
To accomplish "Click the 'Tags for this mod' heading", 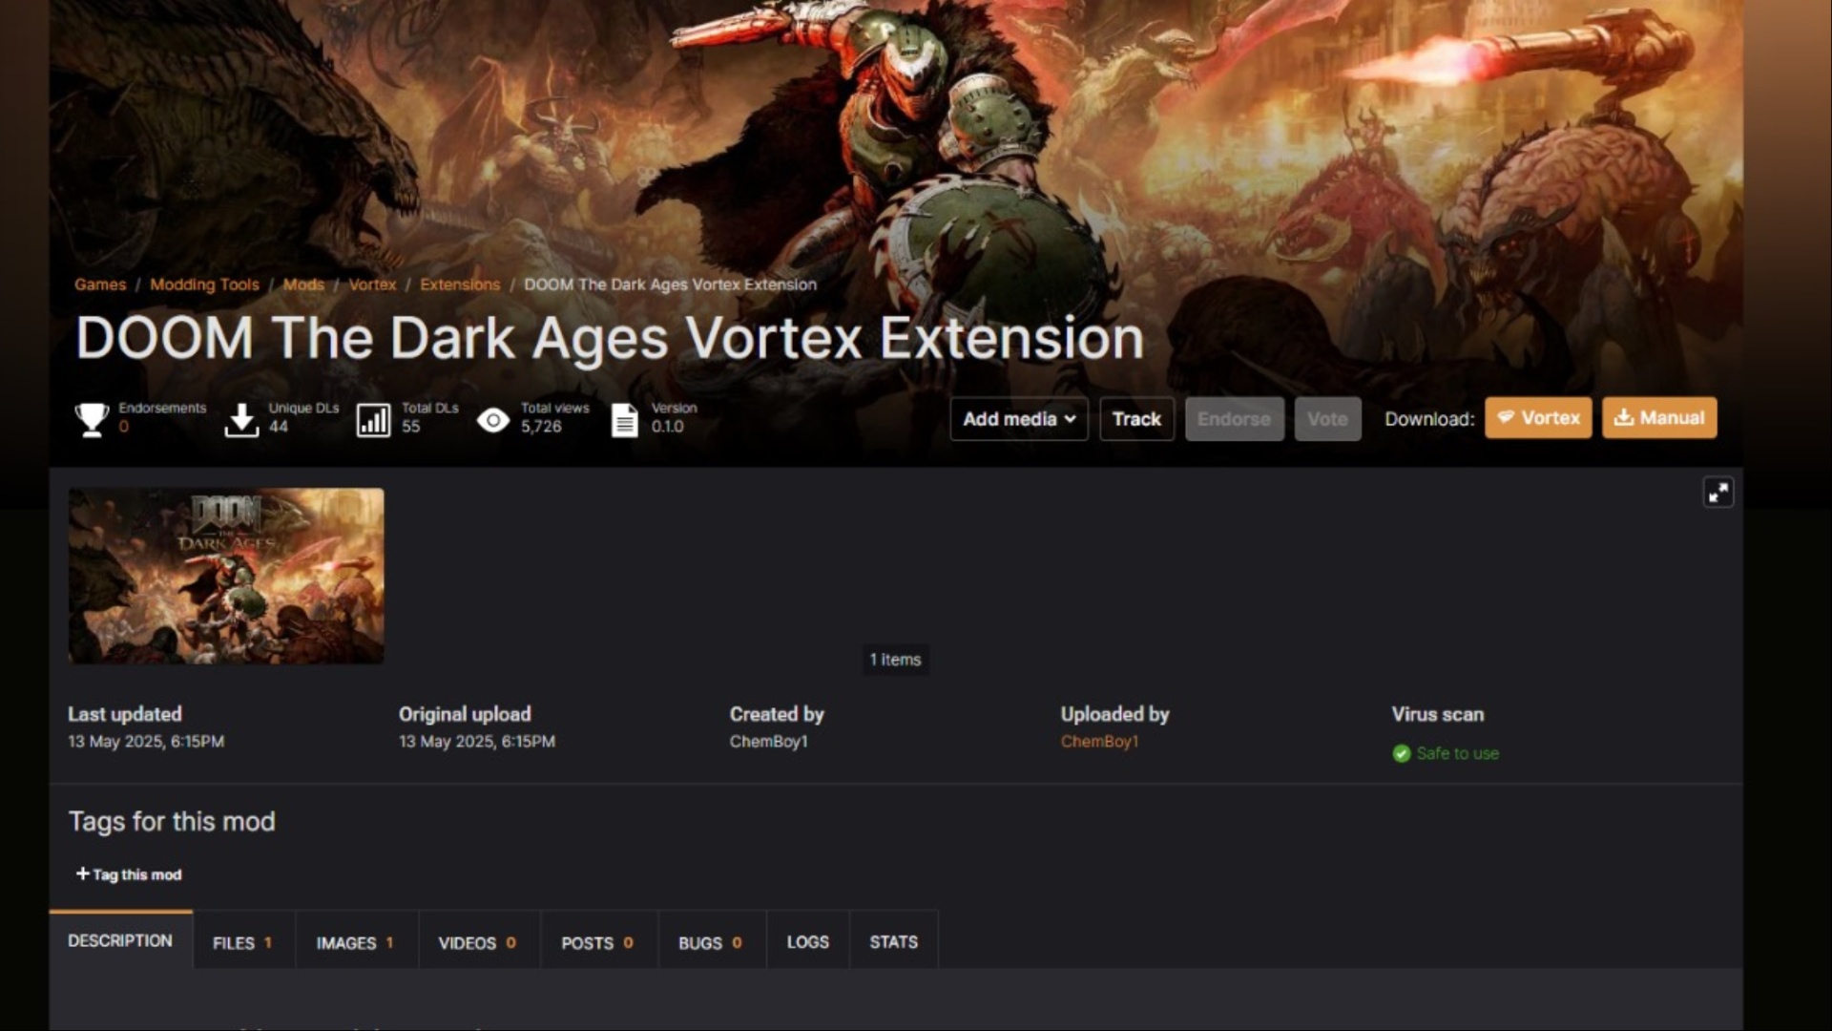I will (x=172, y=822).
